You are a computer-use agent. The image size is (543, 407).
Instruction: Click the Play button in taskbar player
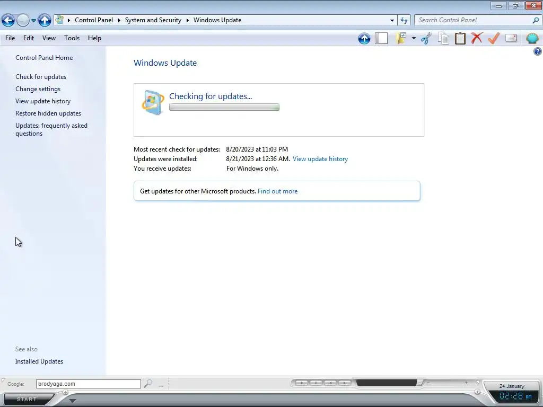[302, 383]
